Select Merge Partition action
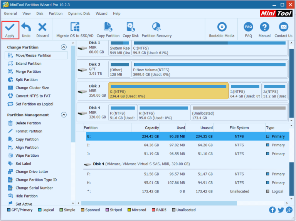The height and width of the screenshot is (221, 296). [28, 72]
